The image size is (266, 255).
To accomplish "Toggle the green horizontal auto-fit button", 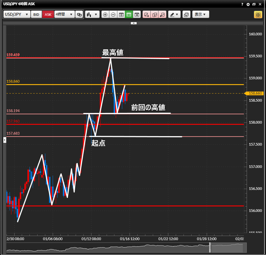I will pos(129,15).
